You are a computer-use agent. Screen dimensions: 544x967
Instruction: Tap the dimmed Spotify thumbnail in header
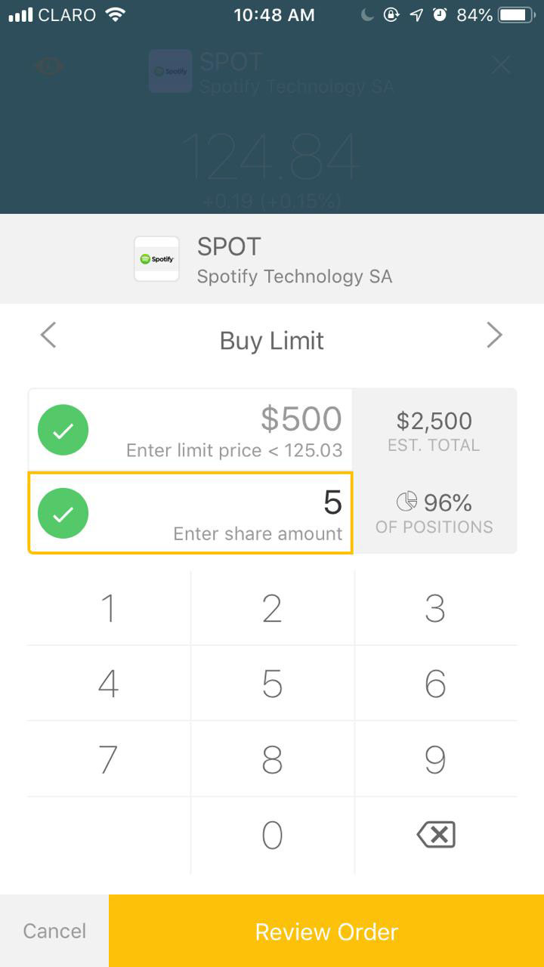pyautogui.click(x=170, y=71)
